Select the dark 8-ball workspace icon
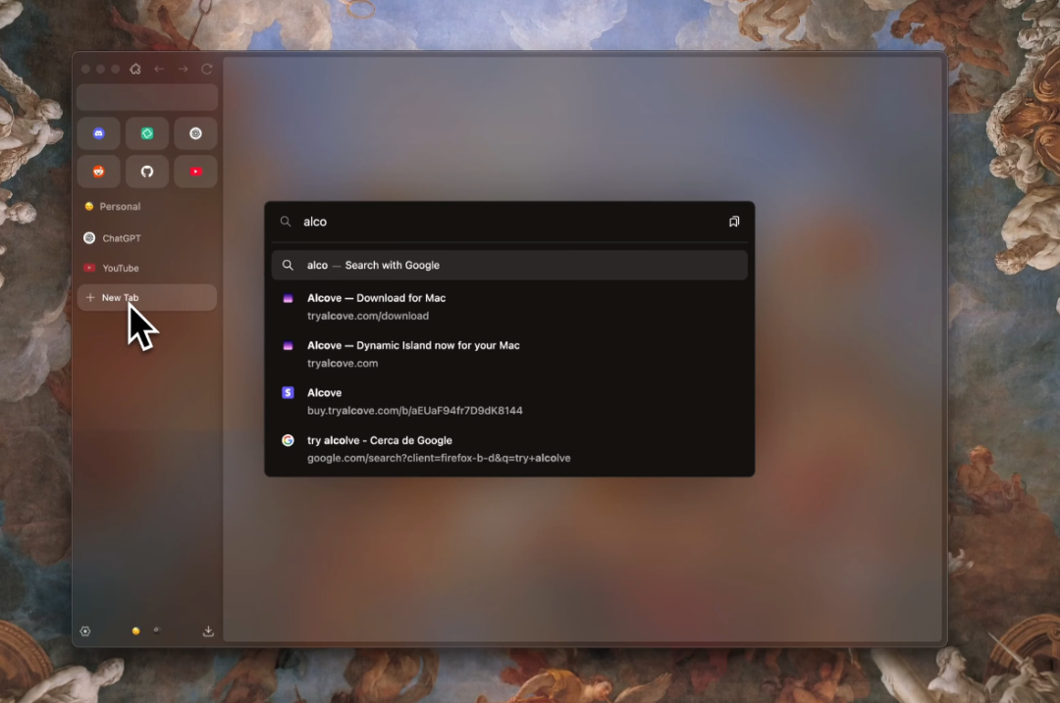This screenshot has width=1060, height=703. (157, 630)
